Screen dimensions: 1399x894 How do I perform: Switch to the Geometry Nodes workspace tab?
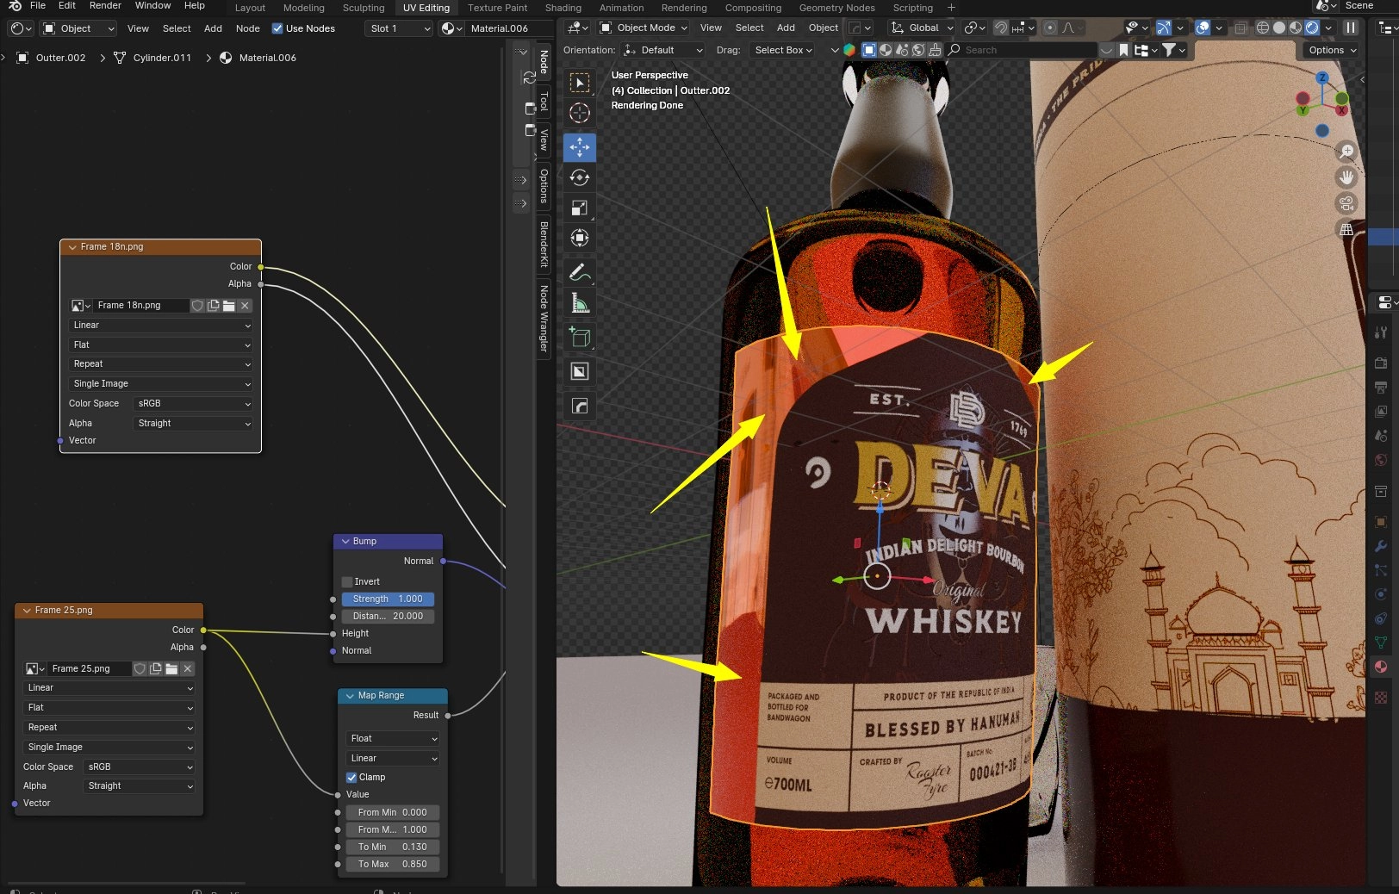point(837,8)
